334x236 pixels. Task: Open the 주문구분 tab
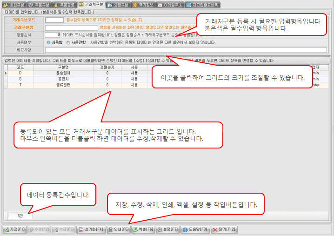click(x=39, y=5)
